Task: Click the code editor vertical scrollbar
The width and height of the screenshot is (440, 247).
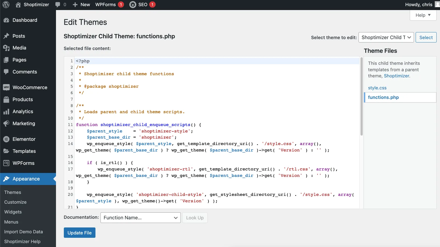Action: click(x=361, y=97)
